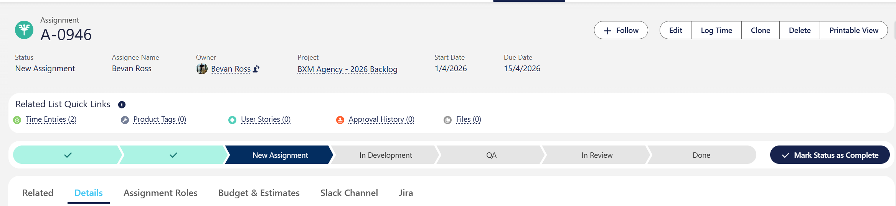Open User Stories (0) quick link

[x=266, y=119]
